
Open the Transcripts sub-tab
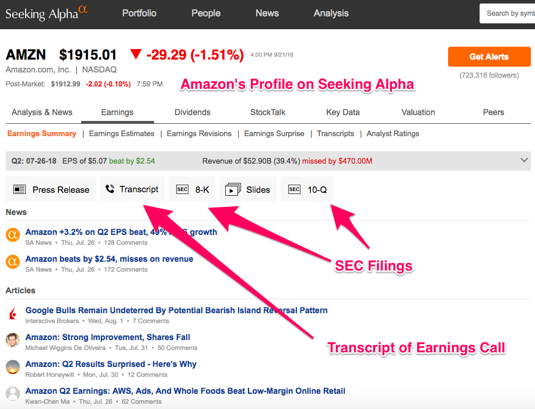pyautogui.click(x=335, y=134)
